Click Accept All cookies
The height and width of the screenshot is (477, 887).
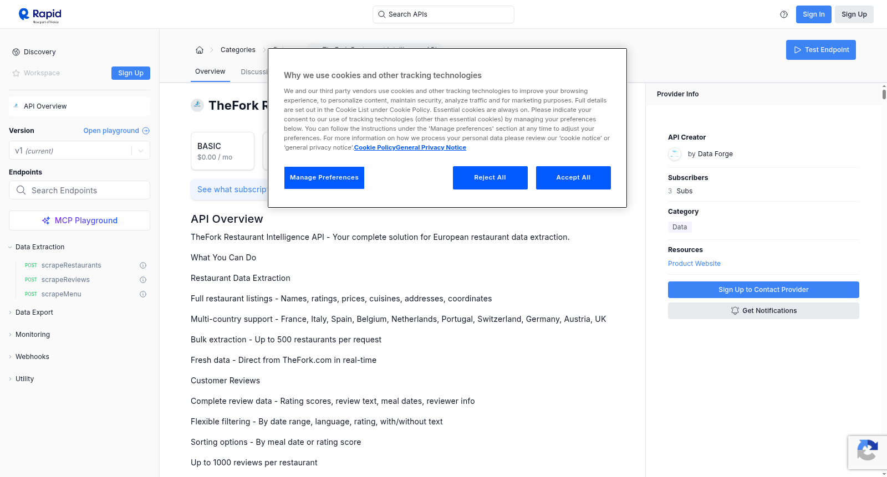[573, 178]
